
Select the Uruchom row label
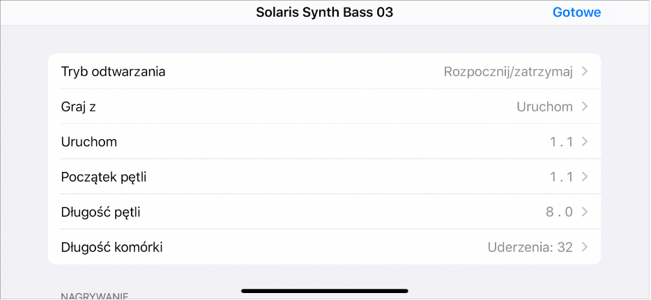pos(89,142)
